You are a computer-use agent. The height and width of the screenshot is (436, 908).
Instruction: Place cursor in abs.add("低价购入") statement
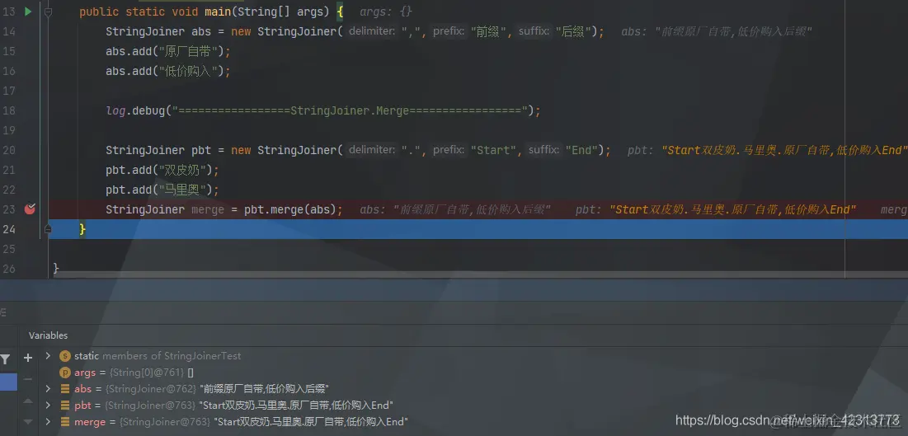pyautogui.click(x=168, y=71)
